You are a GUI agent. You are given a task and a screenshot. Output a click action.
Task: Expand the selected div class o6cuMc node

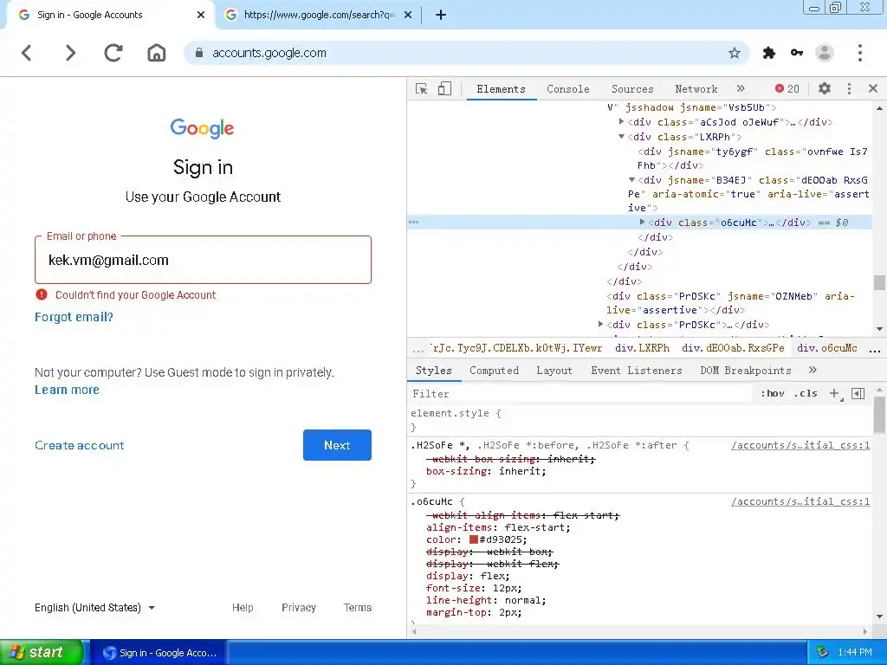[x=642, y=223]
